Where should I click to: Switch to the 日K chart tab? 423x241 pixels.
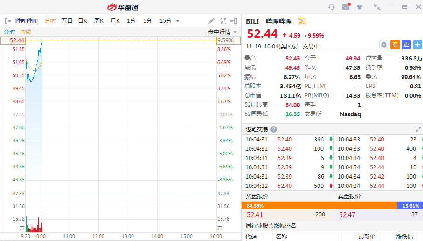coord(83,21)
